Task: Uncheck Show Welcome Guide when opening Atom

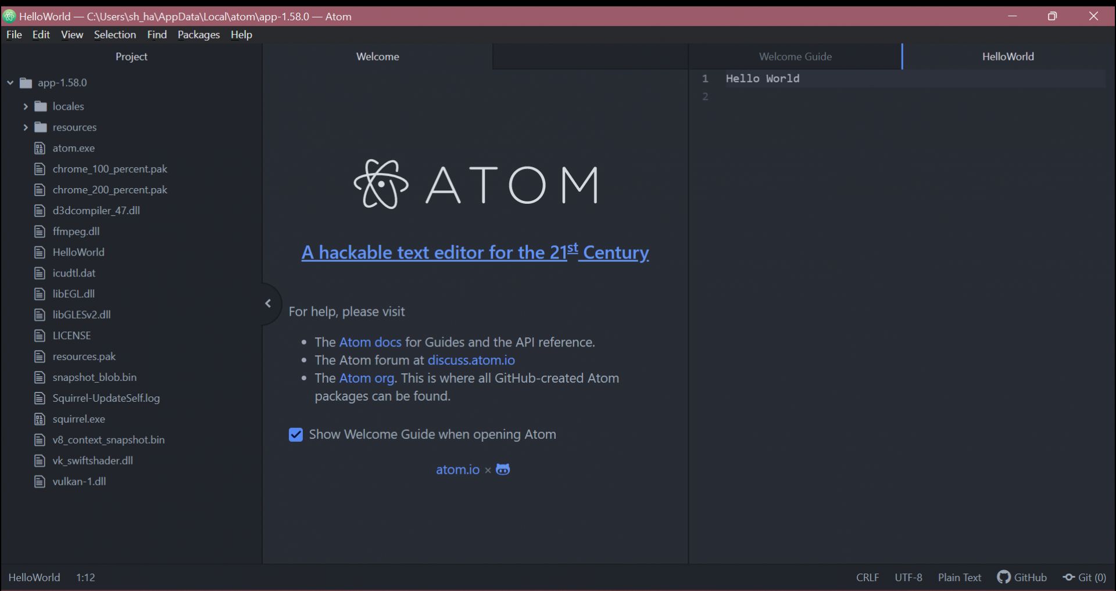Action: 296,435
